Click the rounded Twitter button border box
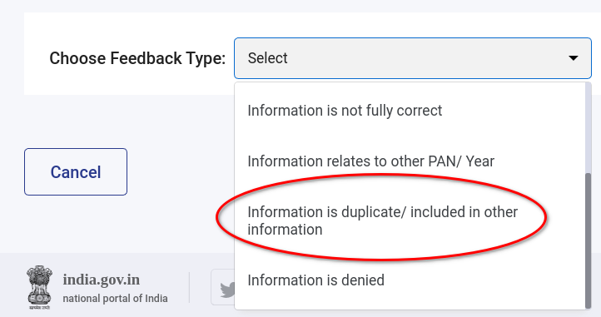The image size is (601, 317). tap(223, 287)
